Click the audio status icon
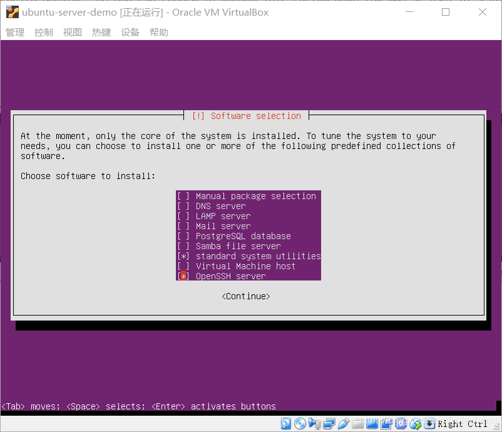 314,423
